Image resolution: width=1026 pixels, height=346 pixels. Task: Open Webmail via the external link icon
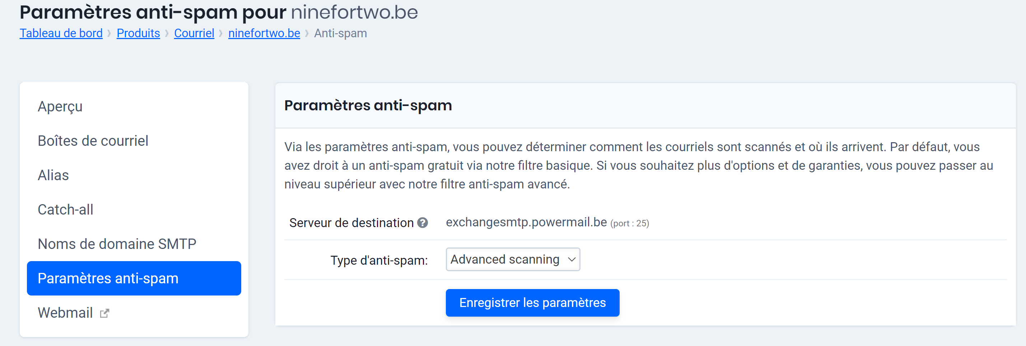pyautogui.click(x=104, y=313)
